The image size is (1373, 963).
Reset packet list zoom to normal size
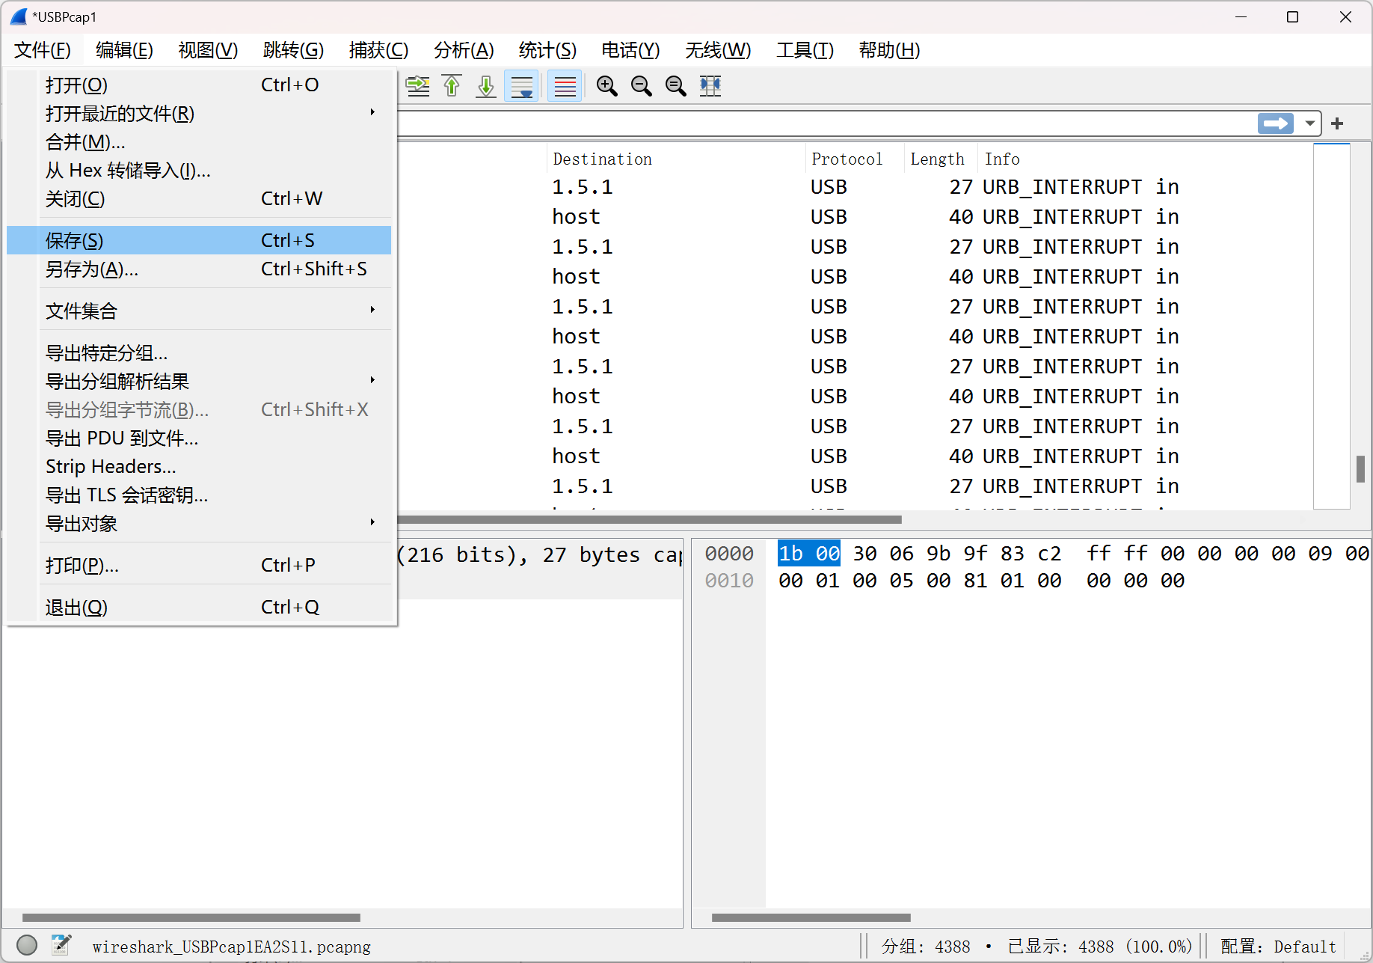point(675,86)
